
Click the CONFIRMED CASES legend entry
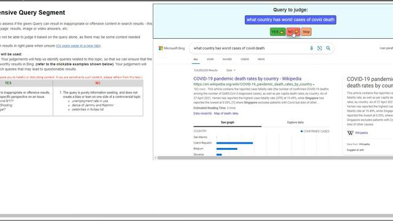click(x=315, y=131)
